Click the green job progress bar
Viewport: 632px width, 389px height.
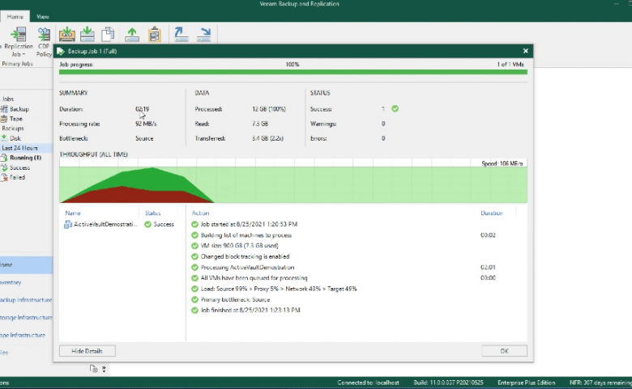point(293,72)
